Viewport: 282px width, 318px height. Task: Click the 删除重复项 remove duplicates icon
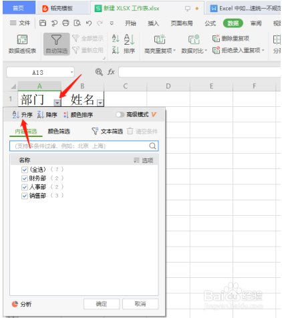point(216,38)
